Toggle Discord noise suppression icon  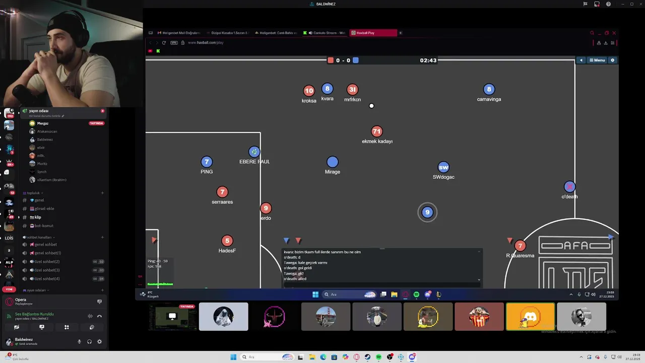tap(90, 316)
